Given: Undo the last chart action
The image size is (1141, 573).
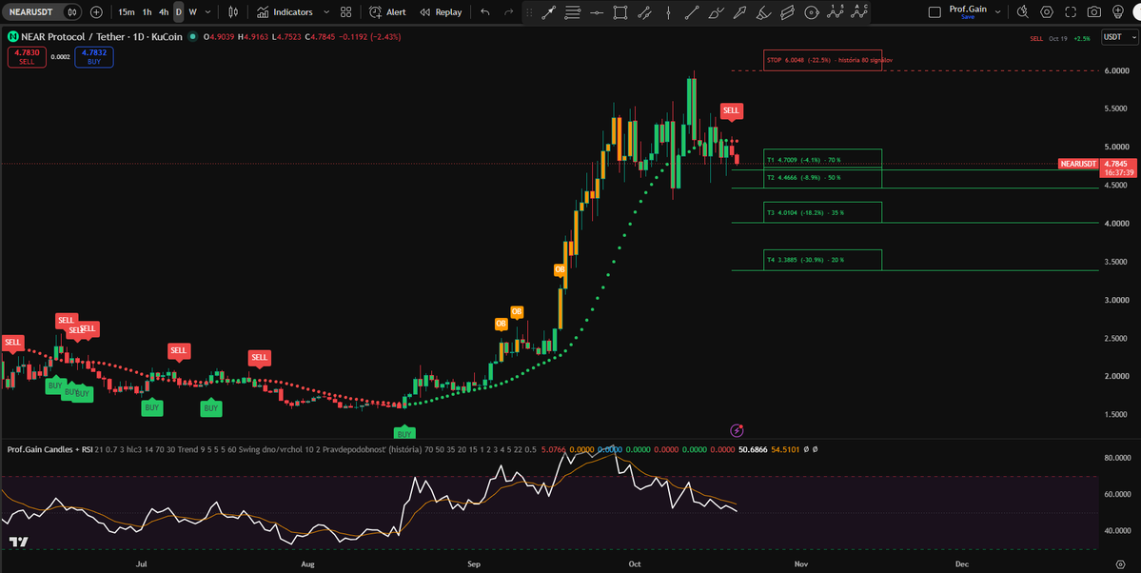Looking at the screenshot, I should (x=485, y=12).
